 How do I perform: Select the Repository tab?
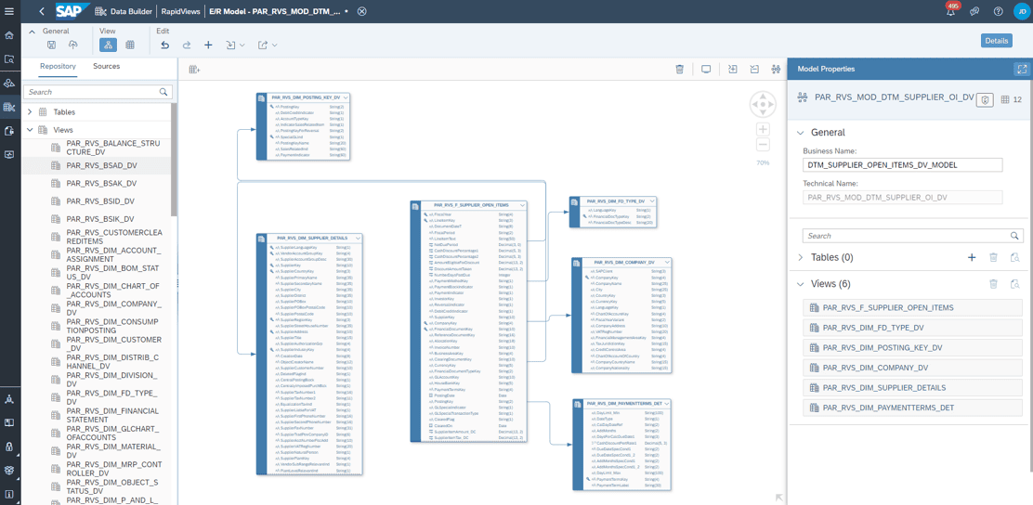click(x=58, y=67)
